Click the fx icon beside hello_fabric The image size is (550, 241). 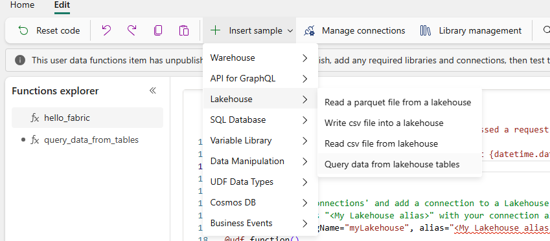point(34,118)
